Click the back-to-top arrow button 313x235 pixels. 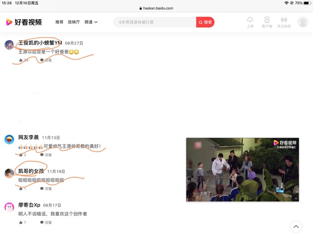click(296, 227)
